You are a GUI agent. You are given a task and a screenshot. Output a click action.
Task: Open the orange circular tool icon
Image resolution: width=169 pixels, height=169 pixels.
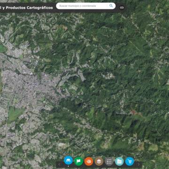(89, 161)
